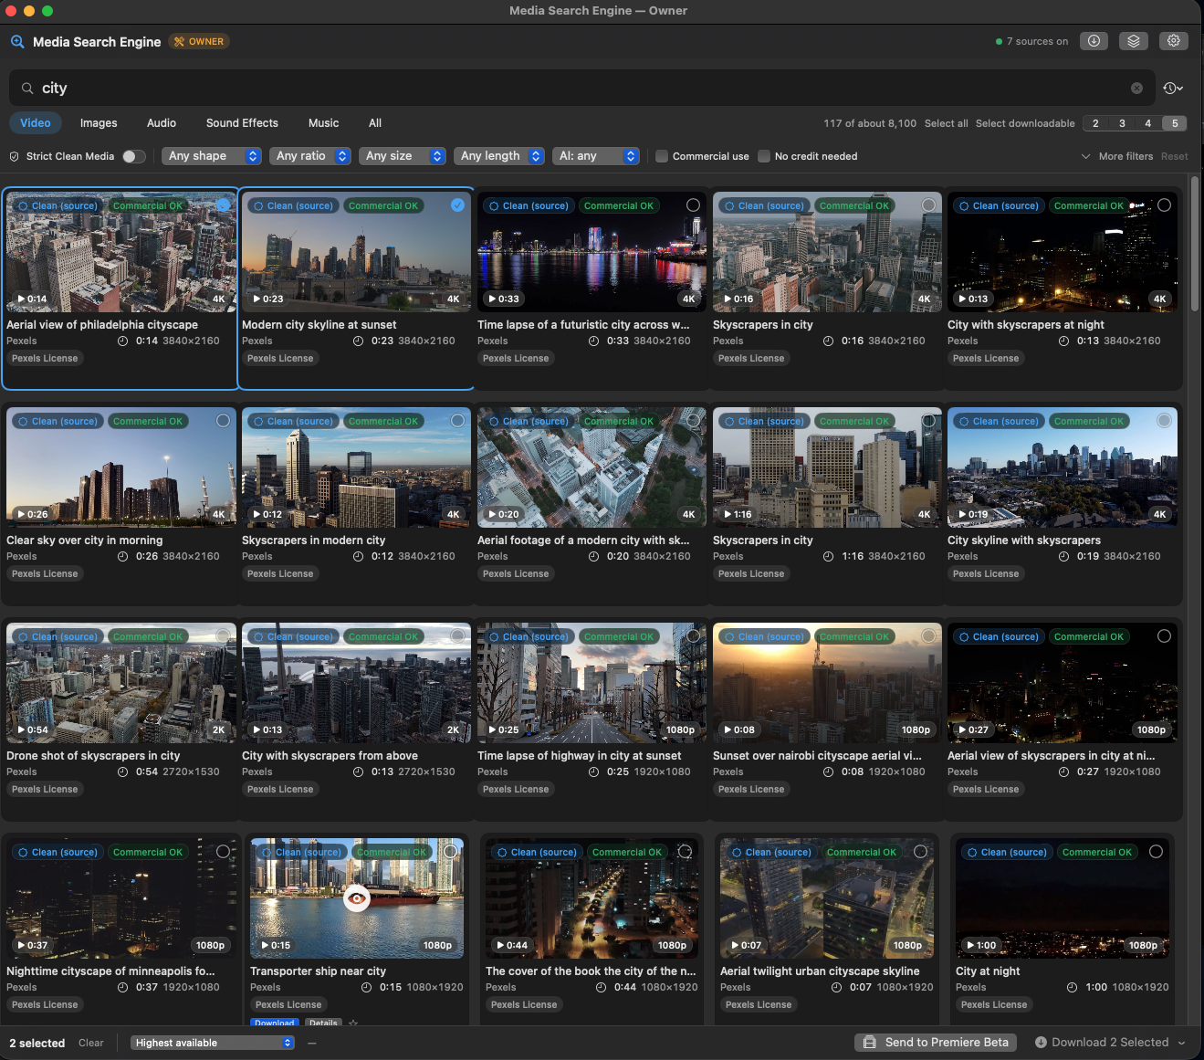Toggle the Strict Clean Media switch
The width and height of the screenshot is (1204, 1060).
(x=134, y=156)
